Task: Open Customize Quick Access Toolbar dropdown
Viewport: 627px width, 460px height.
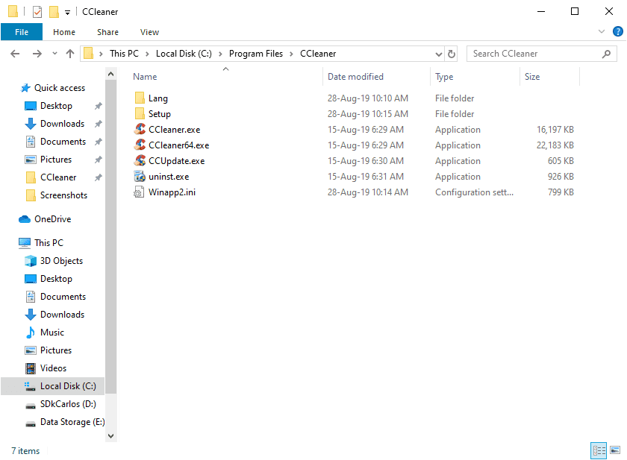Action: coord(68,13)
